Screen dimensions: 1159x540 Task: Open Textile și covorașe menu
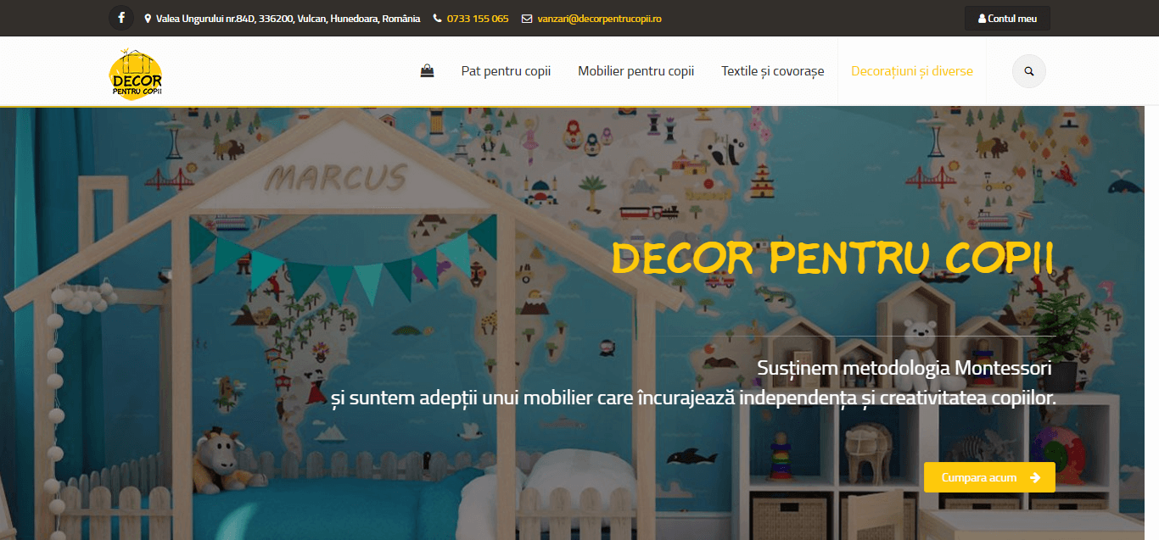tap(773, 71)
